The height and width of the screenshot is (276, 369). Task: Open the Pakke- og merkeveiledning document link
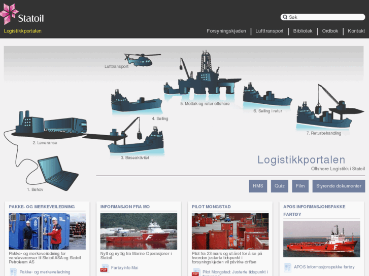pyautogui.click(x=45, y=272)
